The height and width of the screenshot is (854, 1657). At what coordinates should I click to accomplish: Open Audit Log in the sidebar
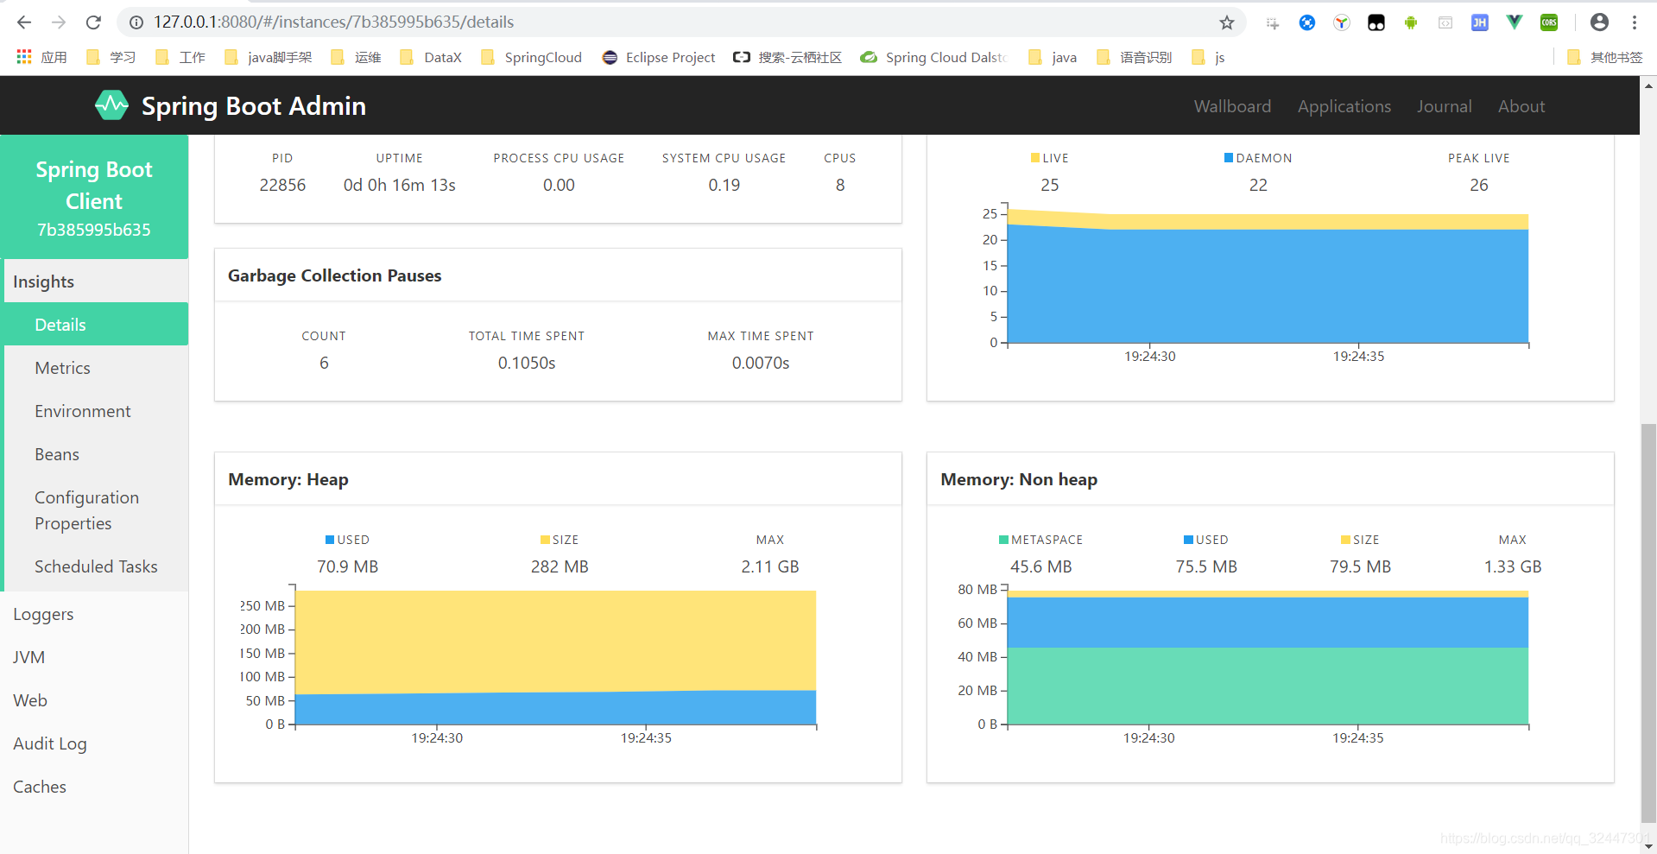[94, 743]
